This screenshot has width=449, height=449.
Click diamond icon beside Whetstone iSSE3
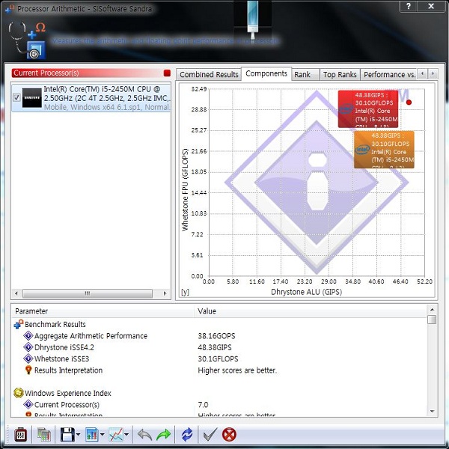pyautogui.click(x=28, y=358)
